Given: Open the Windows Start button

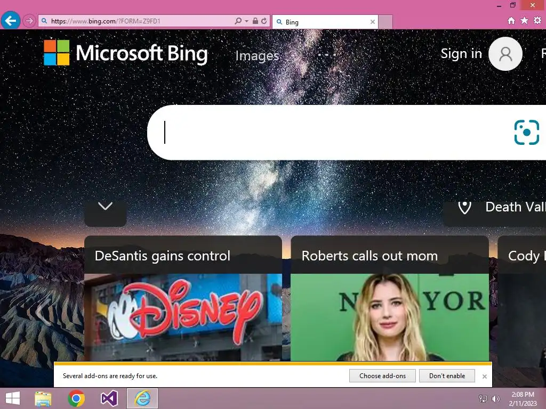Looking at the screenshot, I should [x=13, y=398].
